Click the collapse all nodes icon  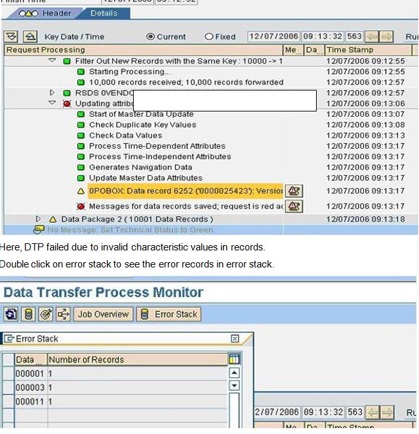30,37
